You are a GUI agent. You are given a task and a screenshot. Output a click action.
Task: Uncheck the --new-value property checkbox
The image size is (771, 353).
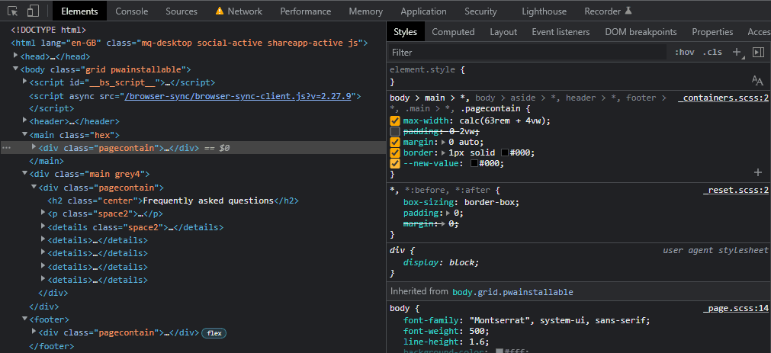click(x=395, y=164)
